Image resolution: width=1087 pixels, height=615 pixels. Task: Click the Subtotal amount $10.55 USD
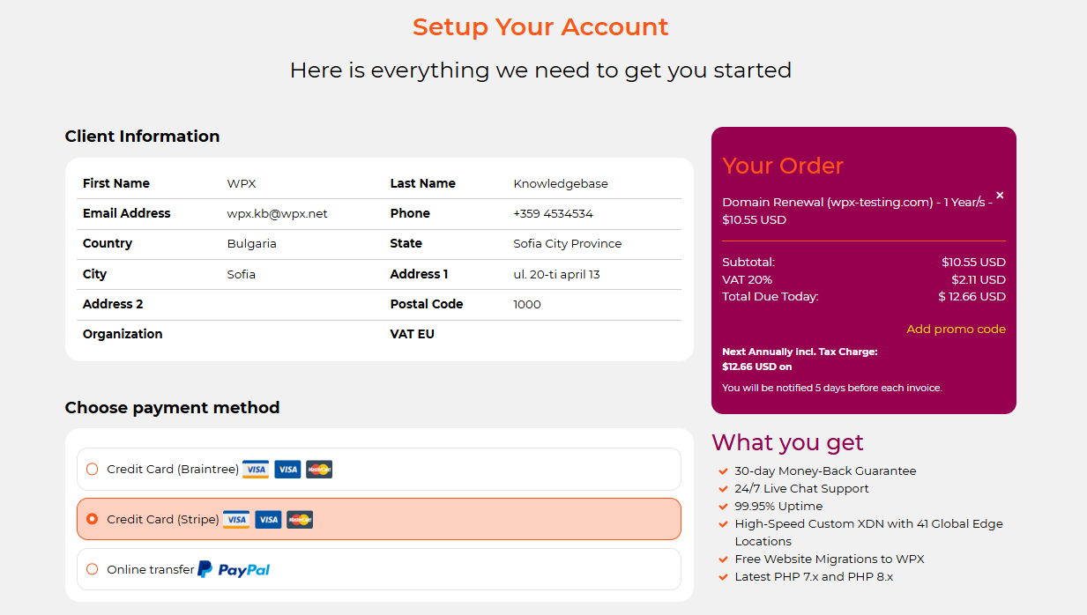point(973,263)
